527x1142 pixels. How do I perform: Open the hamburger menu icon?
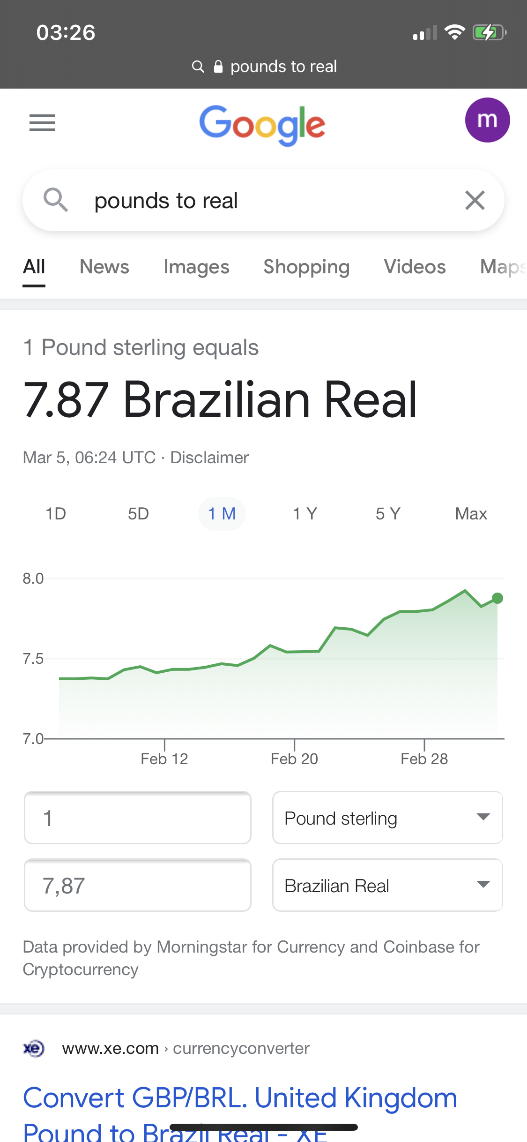pos(42,123)
